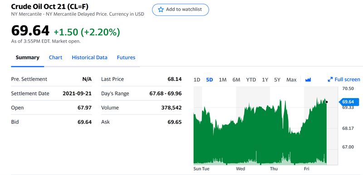Viewport: 363px width, 175px height.
Task: Set chart range to 1M
Action: click(222, 80)
